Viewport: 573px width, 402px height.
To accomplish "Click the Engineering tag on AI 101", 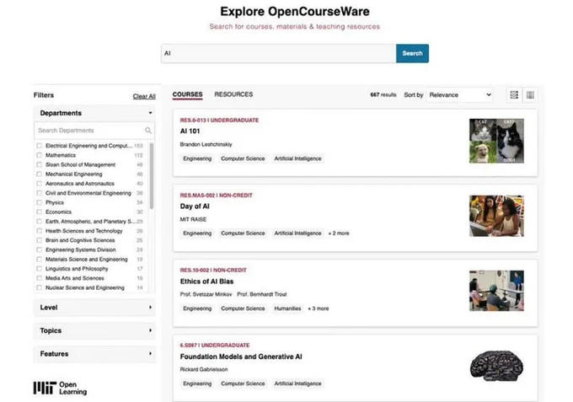I will (197, 158).
